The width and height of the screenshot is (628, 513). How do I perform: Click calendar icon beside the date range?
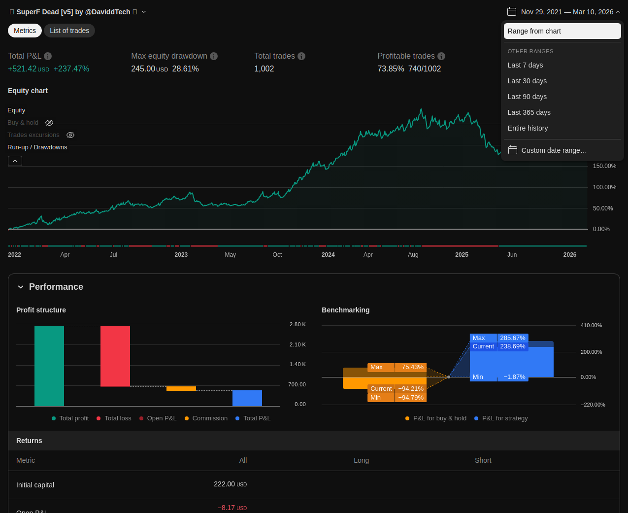(x=512, y=12)
